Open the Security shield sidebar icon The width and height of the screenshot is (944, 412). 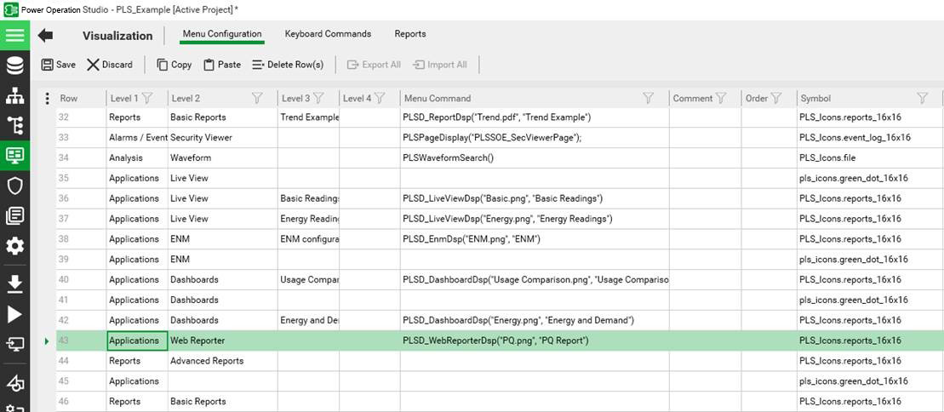point(15,186)
